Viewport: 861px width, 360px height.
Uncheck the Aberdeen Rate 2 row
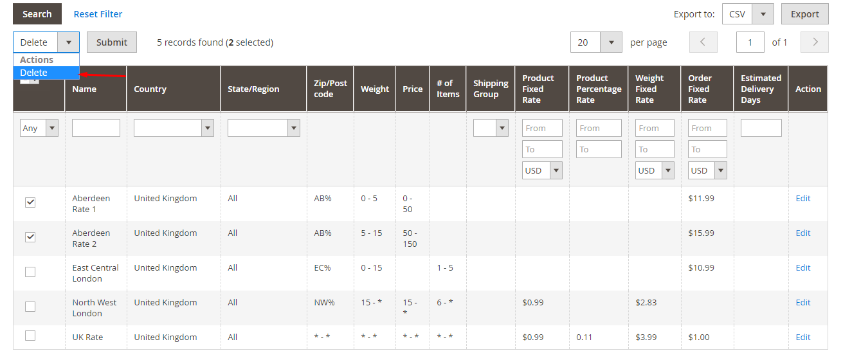(30, 237)
